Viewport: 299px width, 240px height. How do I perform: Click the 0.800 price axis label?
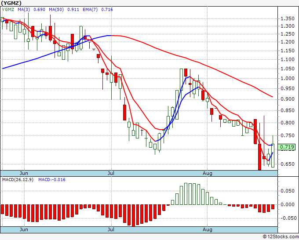288,123
